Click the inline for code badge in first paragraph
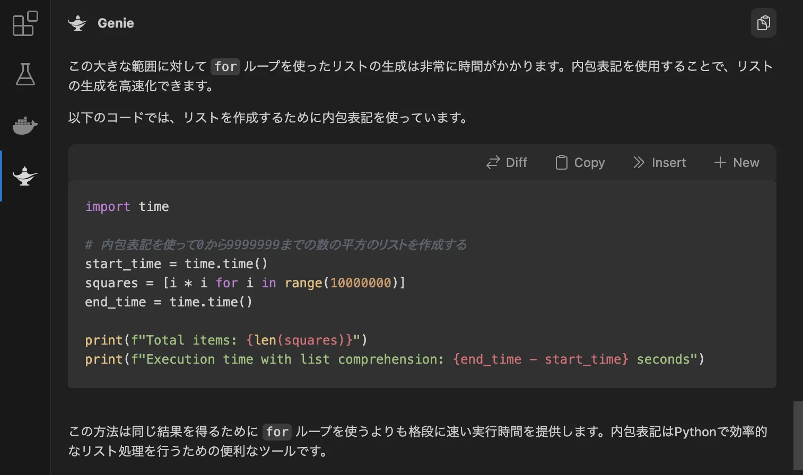The height and width of the screenshot is (475, 803). tap(225, 67)
